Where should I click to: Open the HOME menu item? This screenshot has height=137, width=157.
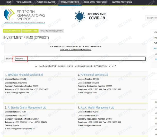click(x=8, y=2)
